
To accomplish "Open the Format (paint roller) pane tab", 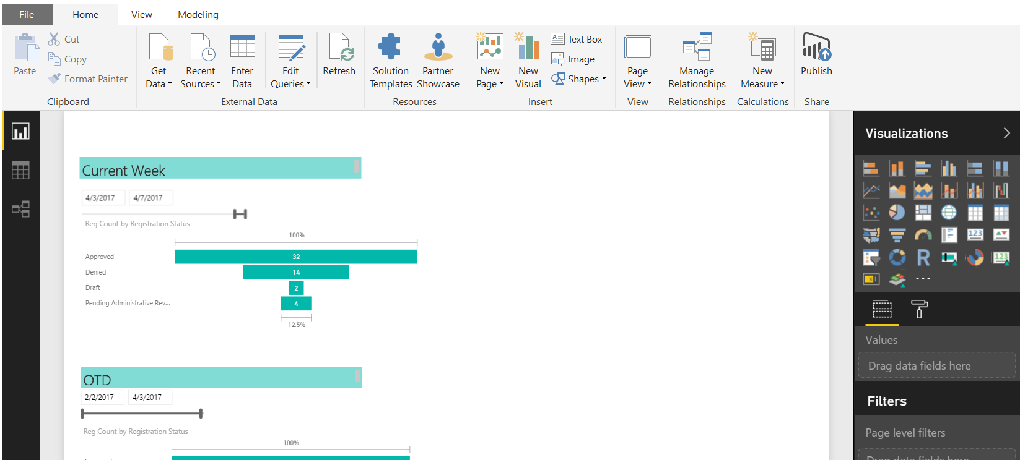I will pos(920,309).
